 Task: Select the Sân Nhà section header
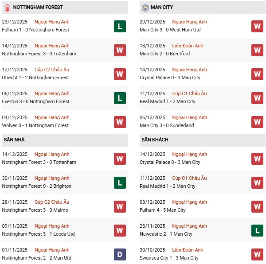click(x=14, y=140)
